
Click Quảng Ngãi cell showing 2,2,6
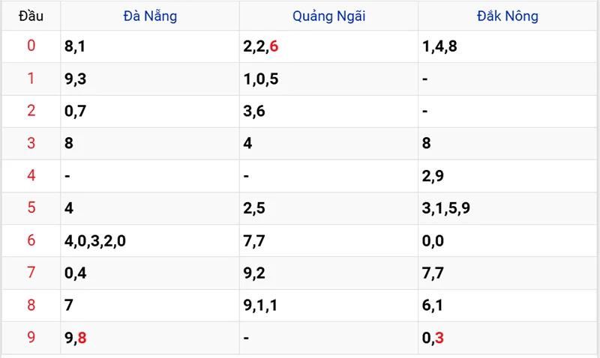point(261,46)
